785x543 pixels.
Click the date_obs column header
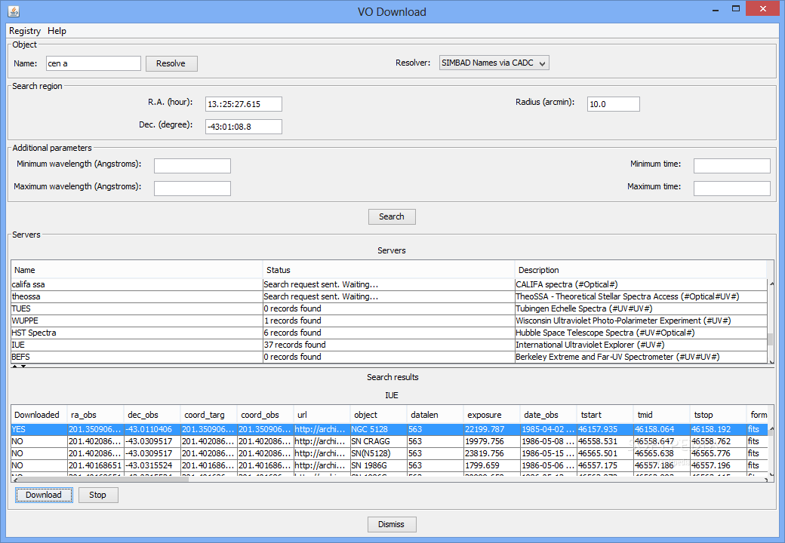pos(548,415)
